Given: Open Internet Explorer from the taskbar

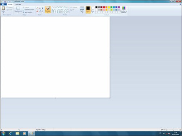Looking at the screenshot, I should (x=11, y=133).
